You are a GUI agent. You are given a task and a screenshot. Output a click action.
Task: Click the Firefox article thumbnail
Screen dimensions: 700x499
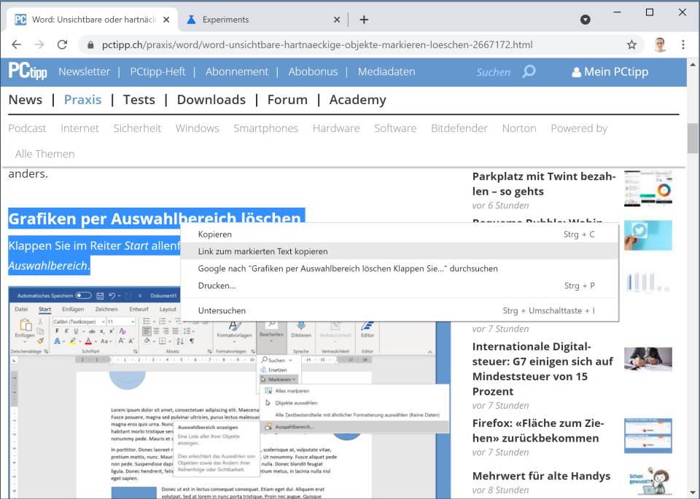(x=647, y=436)
